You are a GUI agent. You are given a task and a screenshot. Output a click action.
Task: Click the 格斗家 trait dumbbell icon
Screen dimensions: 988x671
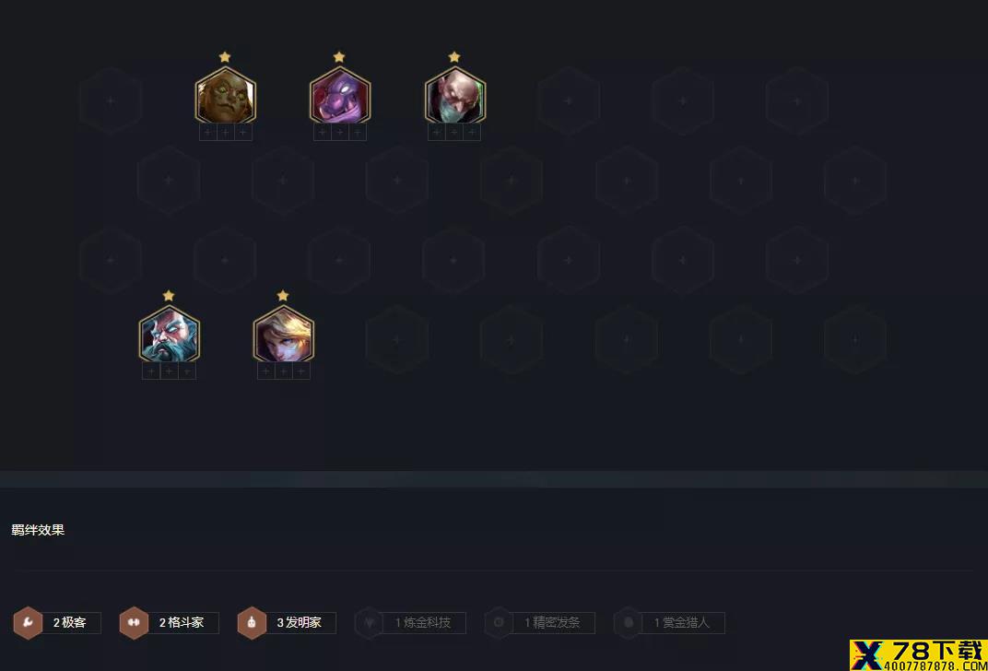click(134, 622)
